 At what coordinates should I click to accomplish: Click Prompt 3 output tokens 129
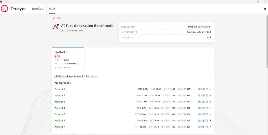pyautogui.click(x=188, y=102)
